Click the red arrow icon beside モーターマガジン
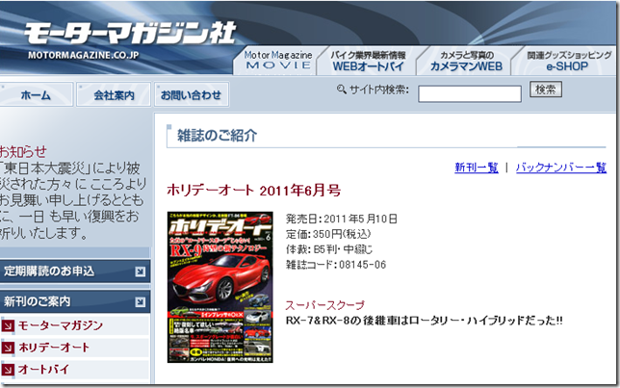This screenshot has height=388, width=620. (8, 326)
